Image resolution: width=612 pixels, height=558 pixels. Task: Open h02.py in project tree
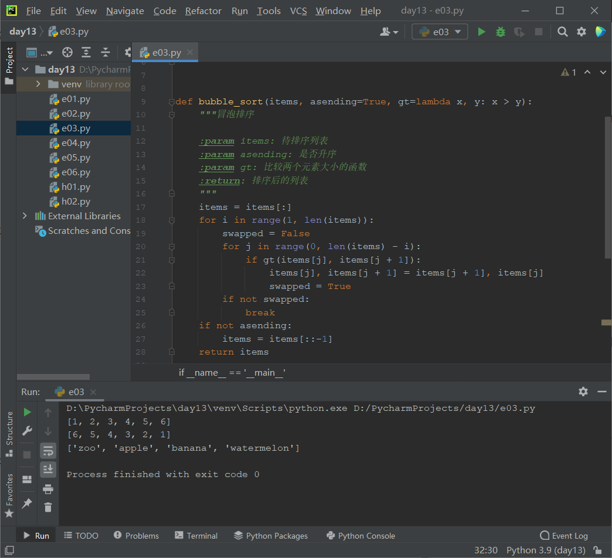pos(70,202)
